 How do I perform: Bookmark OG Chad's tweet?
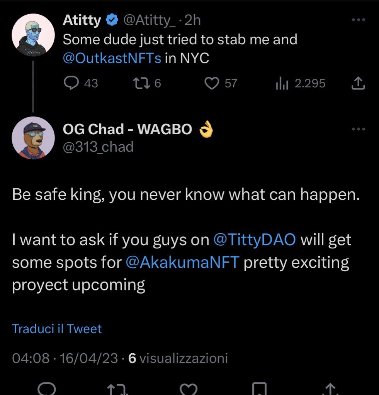[x=259, y=388]
